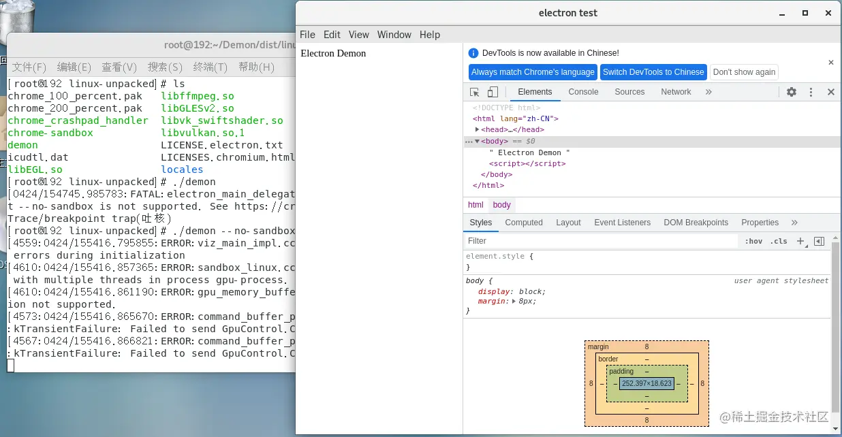842x437 pixels.
Task: Click the display: block property value
Action: point(532,291)
